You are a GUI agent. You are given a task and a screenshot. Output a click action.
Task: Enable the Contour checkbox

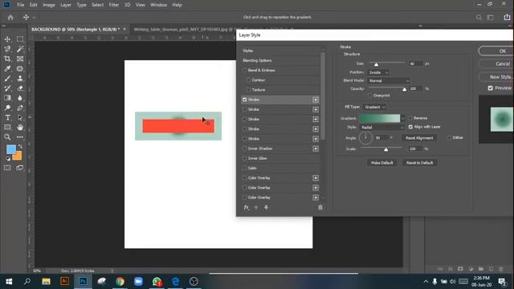tap(248, 80)
